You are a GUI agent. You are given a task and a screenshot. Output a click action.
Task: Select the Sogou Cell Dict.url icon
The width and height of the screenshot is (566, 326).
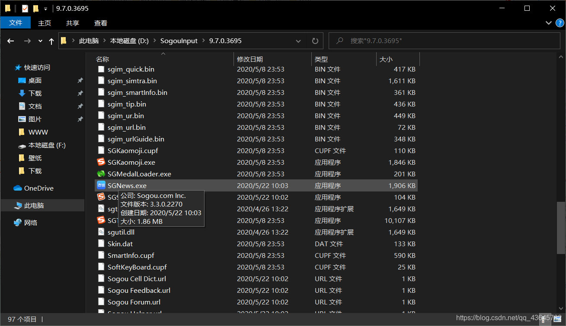(101, 279)
